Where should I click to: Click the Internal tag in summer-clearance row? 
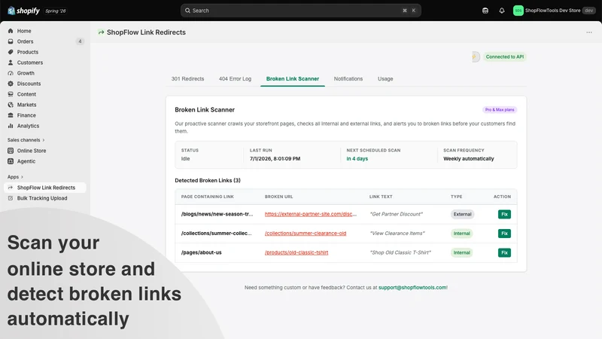[x=461, y=234]
